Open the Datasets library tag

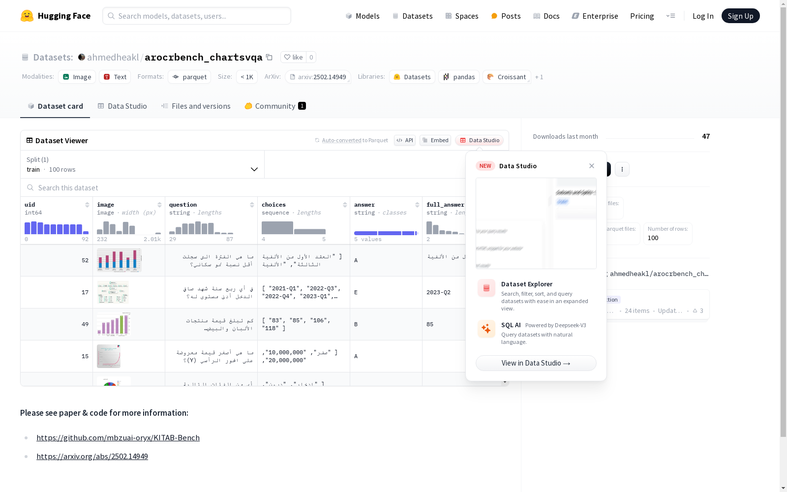(412, 77)
